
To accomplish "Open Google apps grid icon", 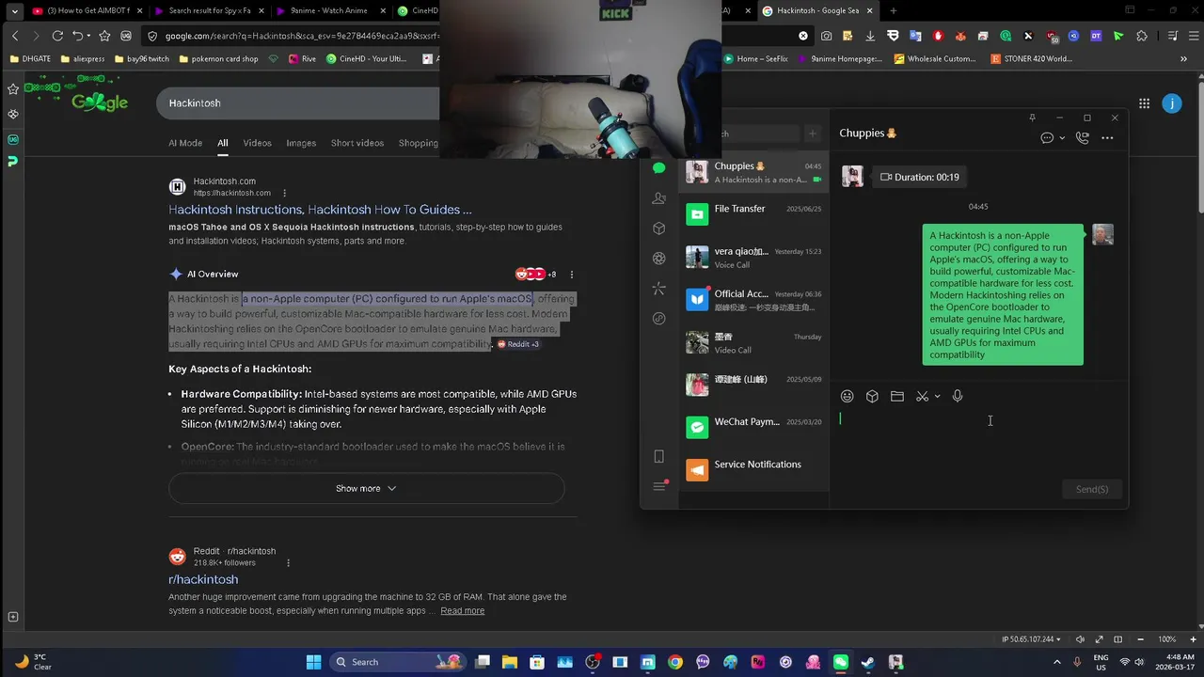I will pyautogui.click(x=1144, y=103).
